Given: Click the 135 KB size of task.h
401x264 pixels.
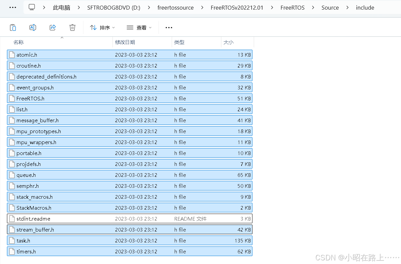Looking at the screenshot, I should [x=243, y=240].
